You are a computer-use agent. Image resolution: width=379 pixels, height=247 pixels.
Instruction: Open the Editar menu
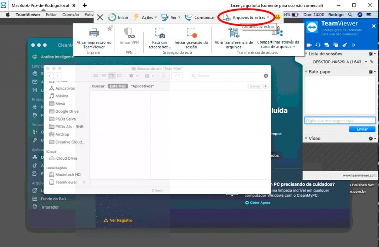pyautogui.click(x=51, y=15)
